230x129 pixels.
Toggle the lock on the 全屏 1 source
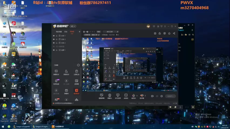(57, 50)
